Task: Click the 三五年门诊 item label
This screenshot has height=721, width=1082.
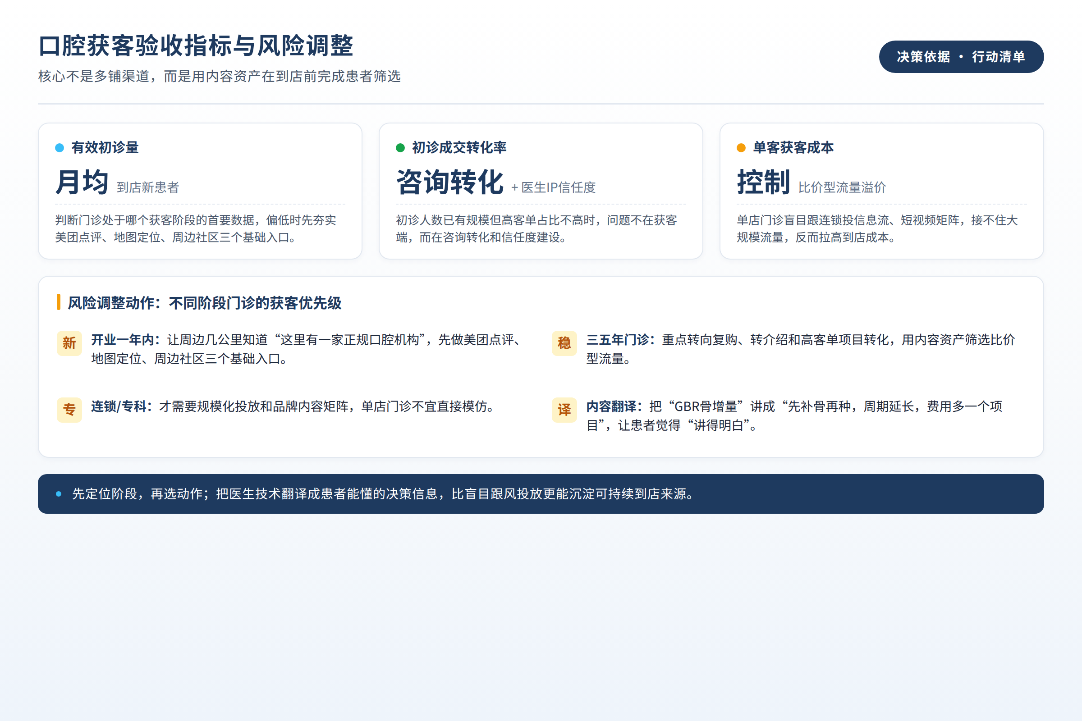Action: (621, 340)
